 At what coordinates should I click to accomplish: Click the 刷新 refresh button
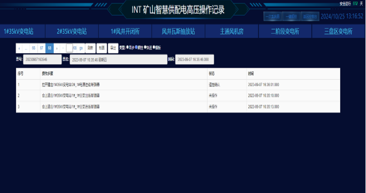(90, 48)
